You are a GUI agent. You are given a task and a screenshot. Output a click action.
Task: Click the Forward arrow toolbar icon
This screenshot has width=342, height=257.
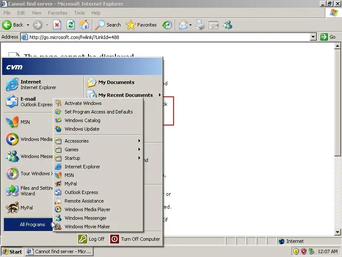[x=38, y=25]
